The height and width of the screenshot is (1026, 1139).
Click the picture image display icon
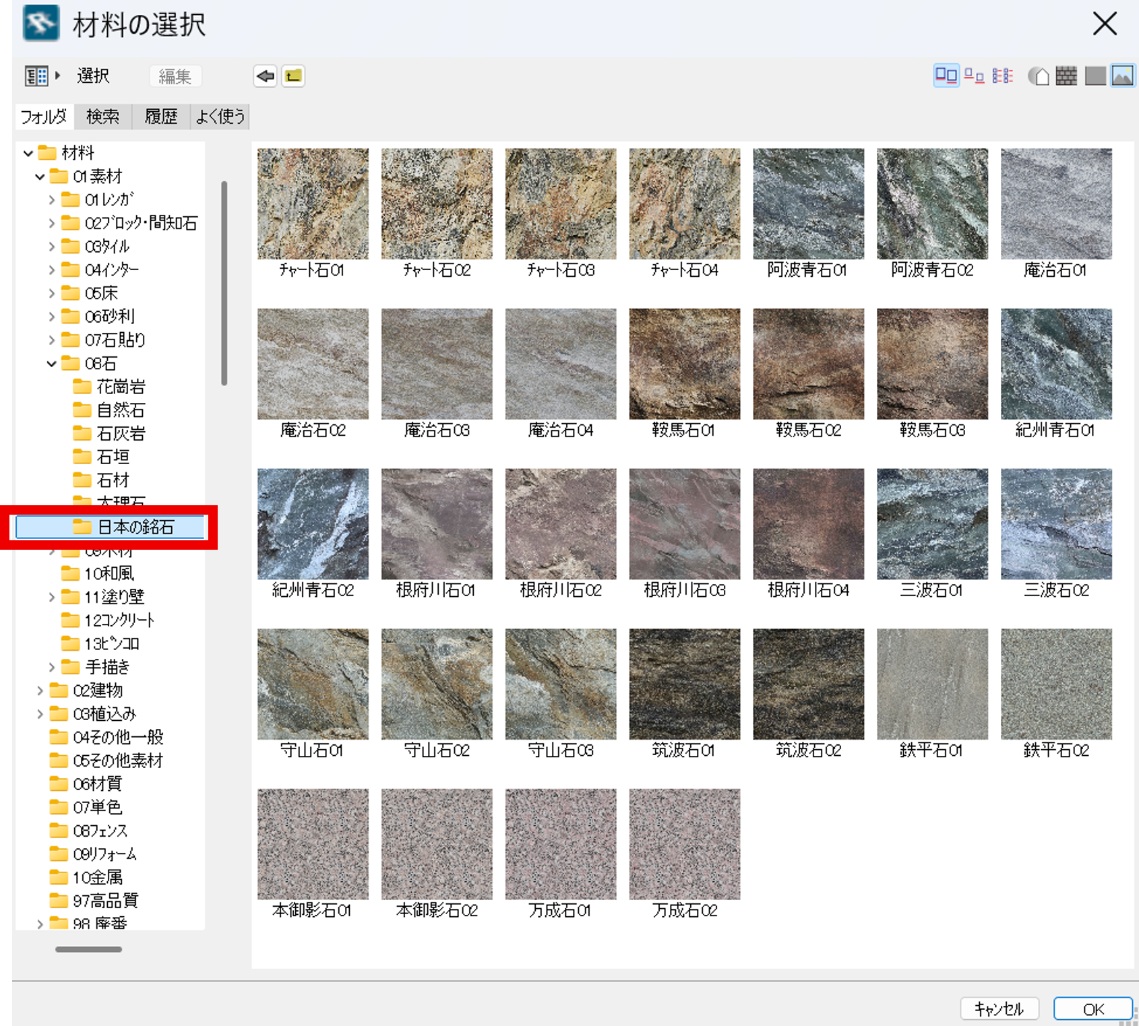pos(1122,76)
